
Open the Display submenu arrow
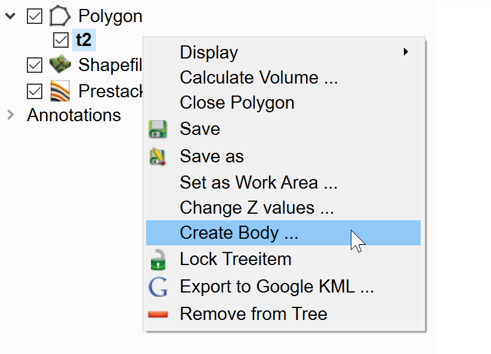click(406, 53)
